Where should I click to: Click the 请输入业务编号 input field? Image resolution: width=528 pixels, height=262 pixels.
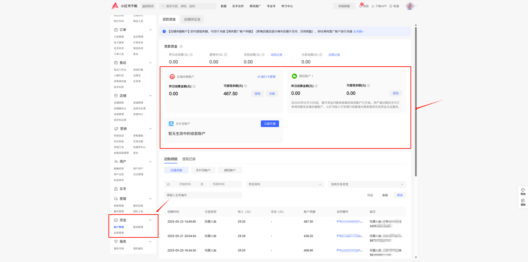pos(203,195)
